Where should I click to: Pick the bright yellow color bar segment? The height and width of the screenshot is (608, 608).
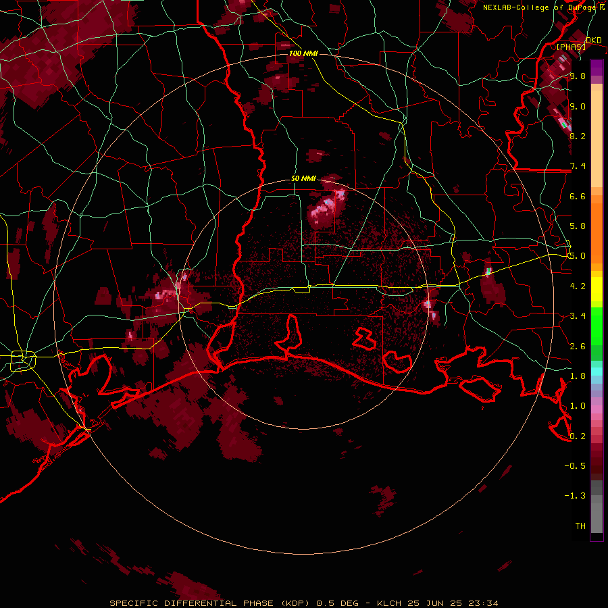pos(597,289)
